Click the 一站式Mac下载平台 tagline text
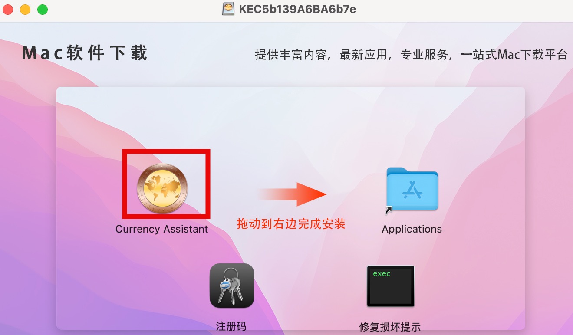Image resolution: width=573 pixels, height=335 pixels. pos(514,55)
